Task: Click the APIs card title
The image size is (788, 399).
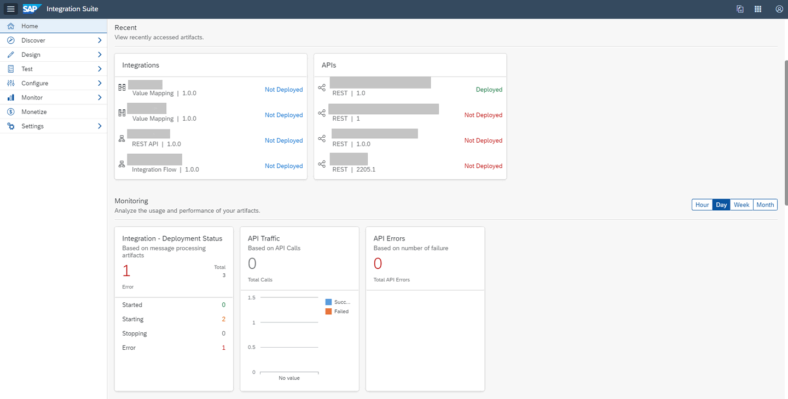Action: click(x=329, y=65)
